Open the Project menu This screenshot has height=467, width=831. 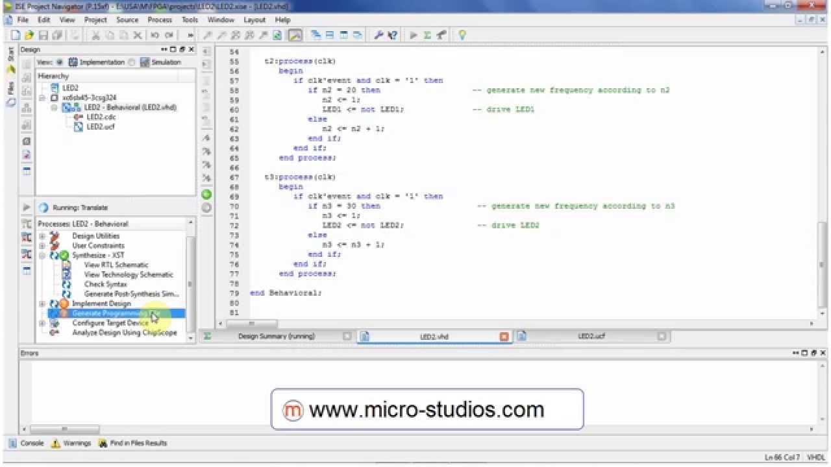[95, 20]
